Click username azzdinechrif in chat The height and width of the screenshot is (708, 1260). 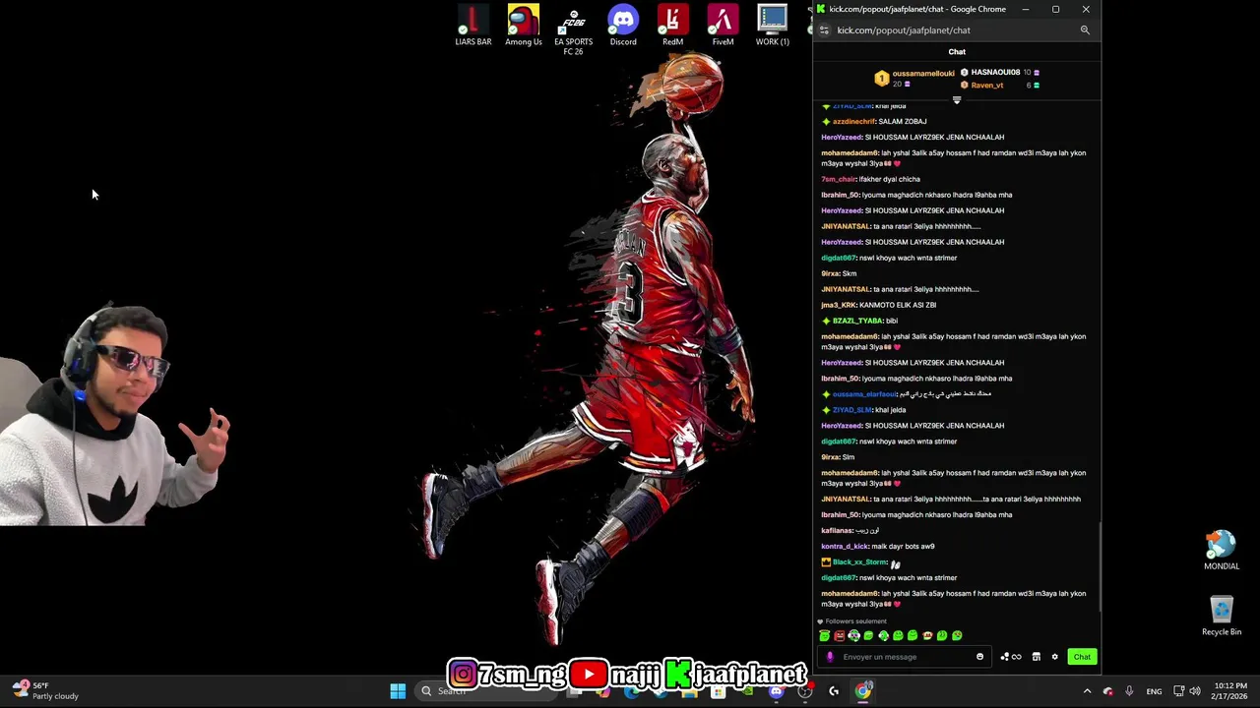(854, 122)
